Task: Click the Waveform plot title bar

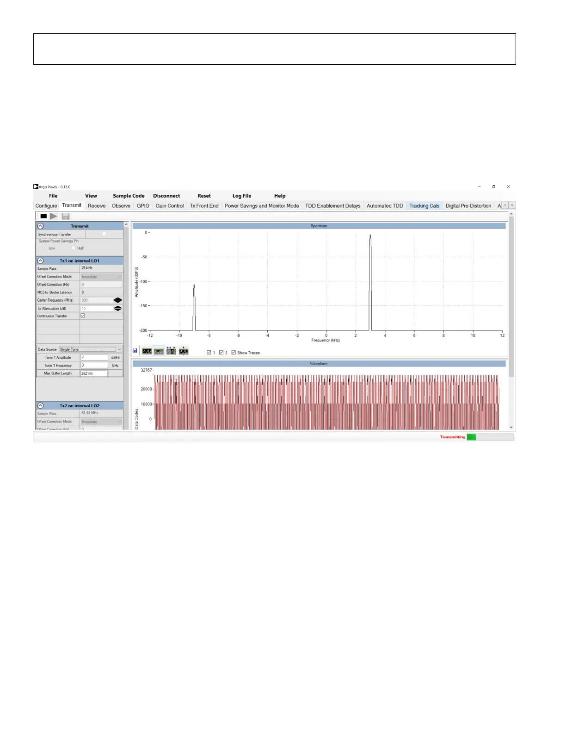Action: (319, 364)
